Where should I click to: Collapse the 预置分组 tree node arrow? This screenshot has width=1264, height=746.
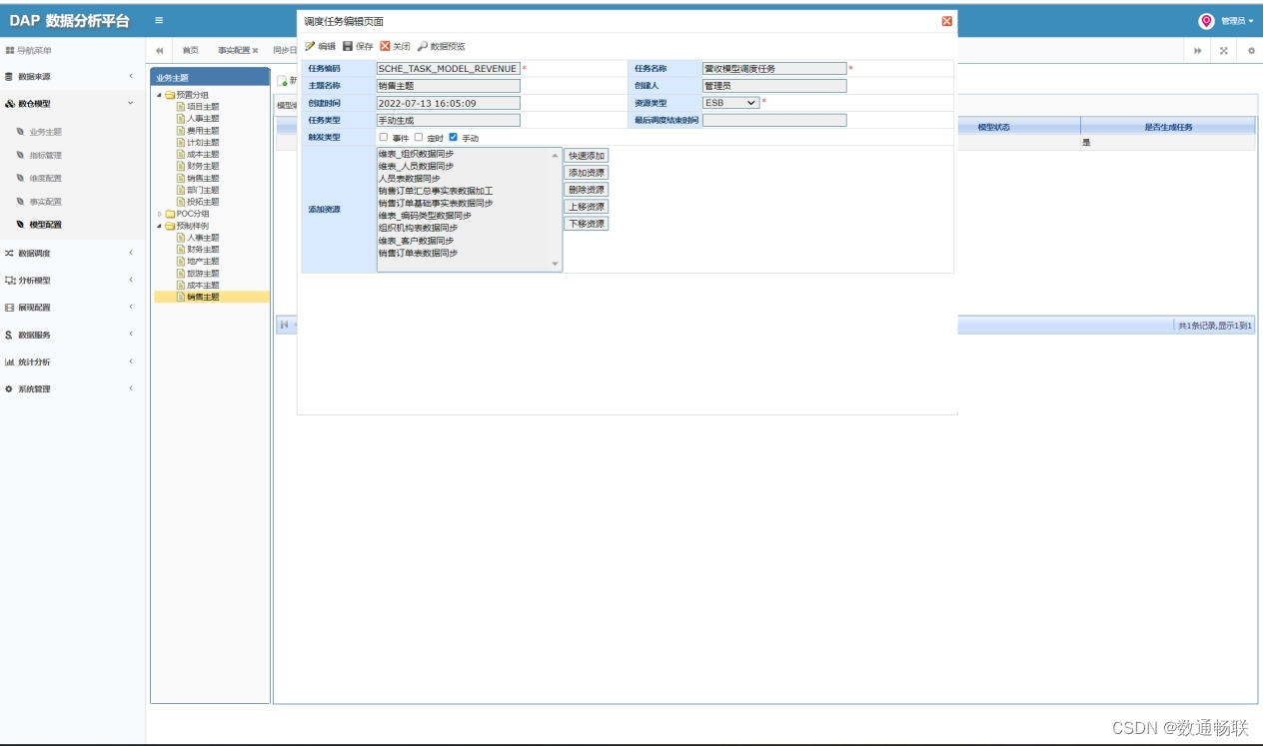point(159,95)
